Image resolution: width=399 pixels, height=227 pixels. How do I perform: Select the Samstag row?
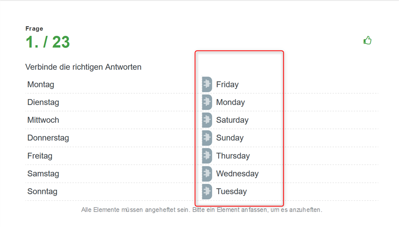coord(109,173)
